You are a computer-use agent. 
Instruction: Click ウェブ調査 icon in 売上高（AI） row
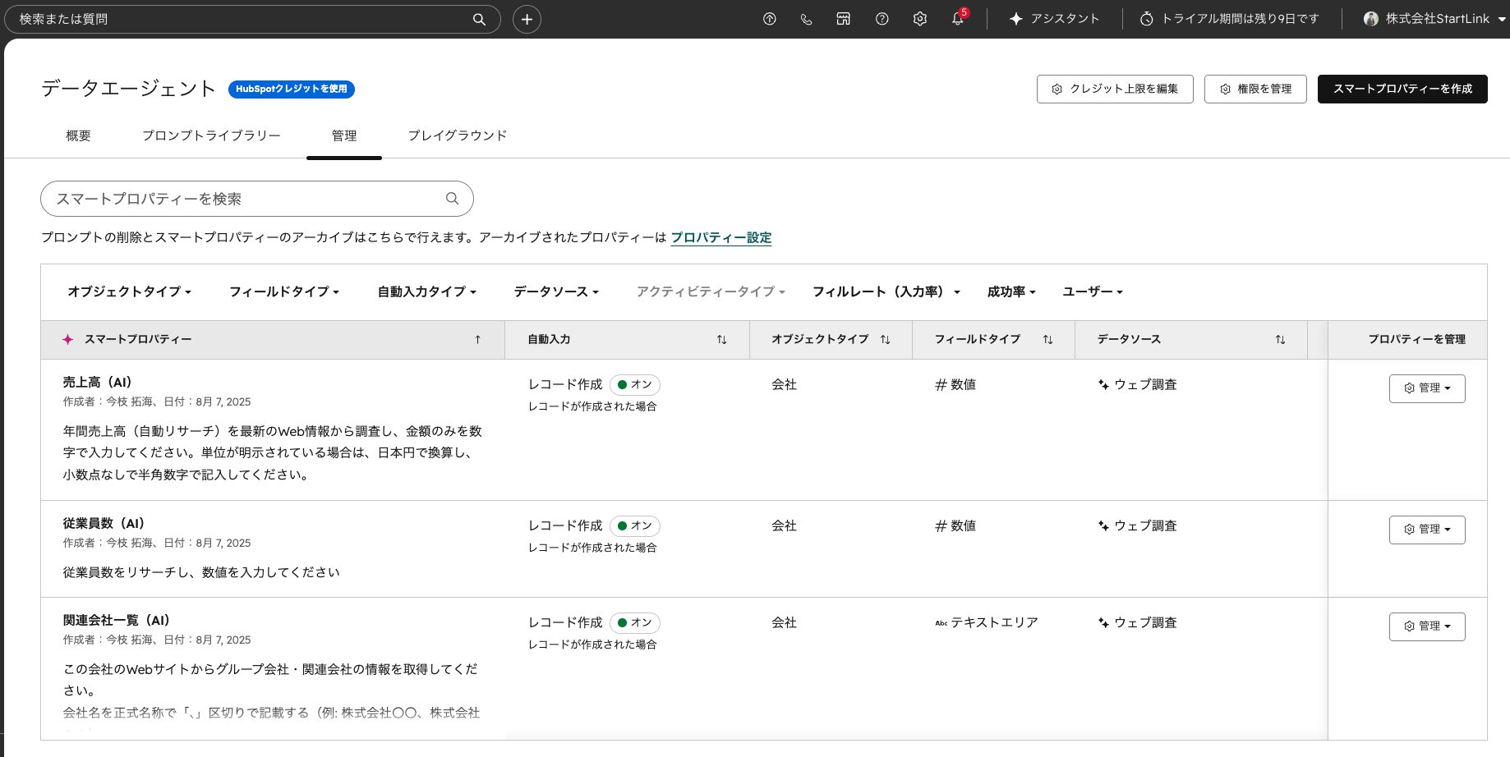1103,384
